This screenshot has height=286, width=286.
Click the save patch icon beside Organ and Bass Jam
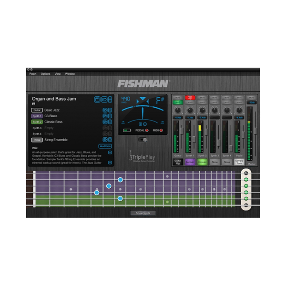click(97, 100)
